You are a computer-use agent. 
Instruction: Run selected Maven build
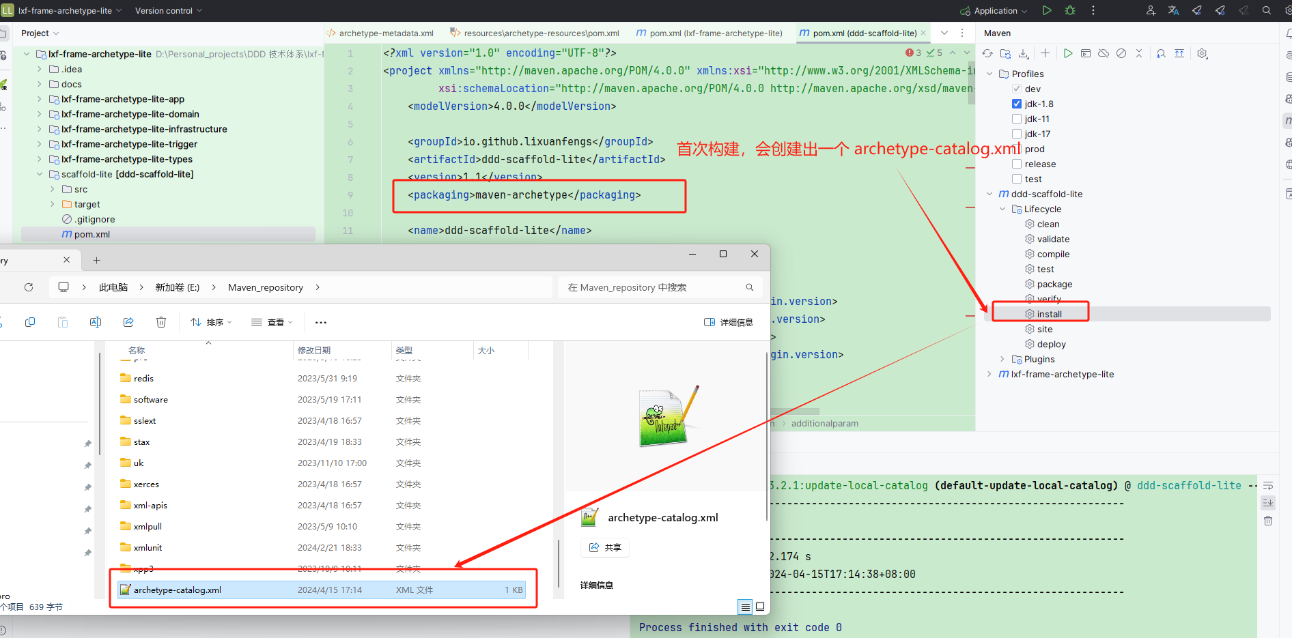[1068, 53]
